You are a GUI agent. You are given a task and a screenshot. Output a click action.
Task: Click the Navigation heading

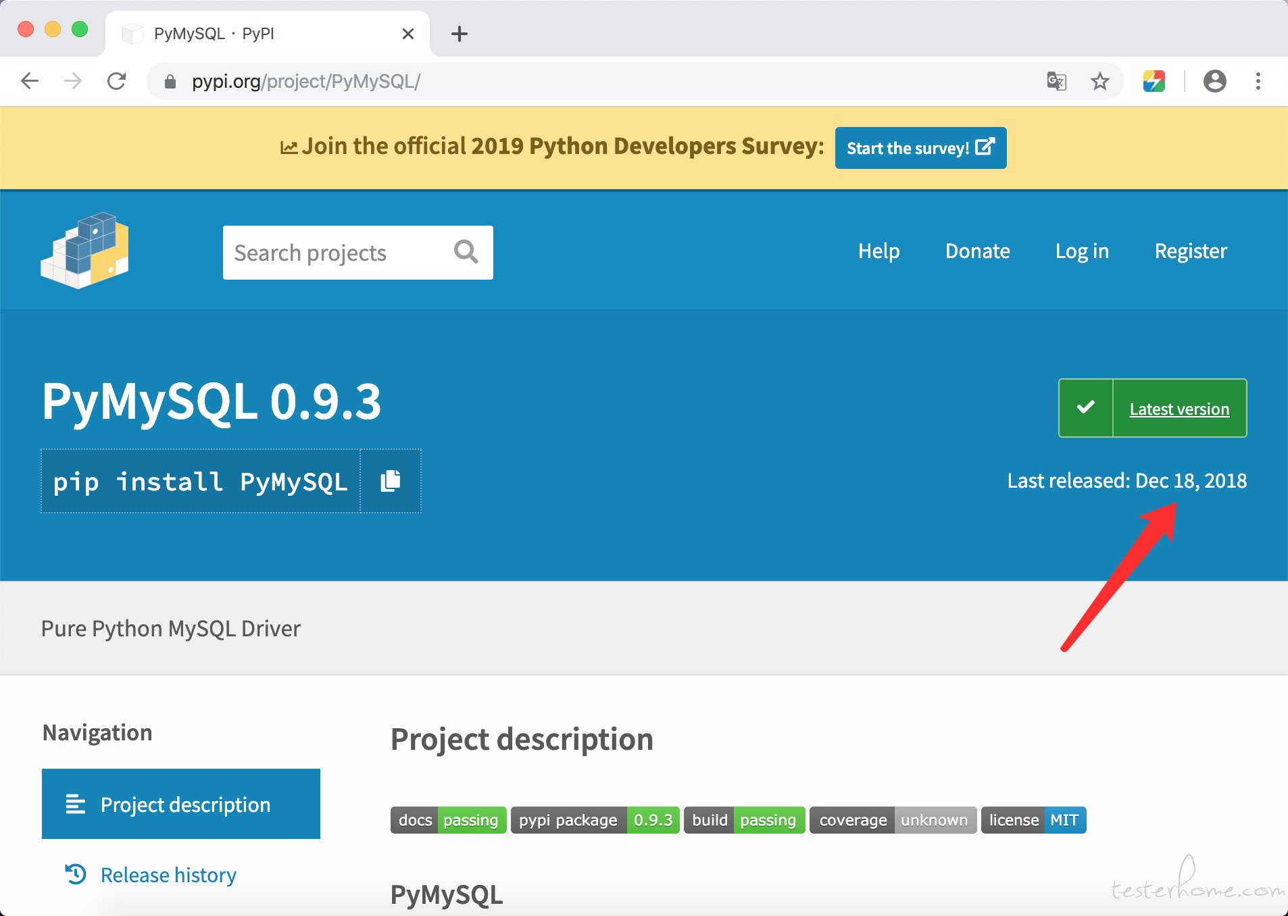(97, 732)
